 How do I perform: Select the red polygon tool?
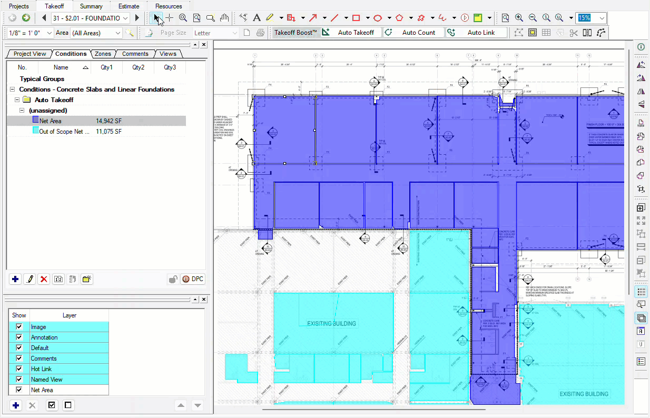pos(399,18)
